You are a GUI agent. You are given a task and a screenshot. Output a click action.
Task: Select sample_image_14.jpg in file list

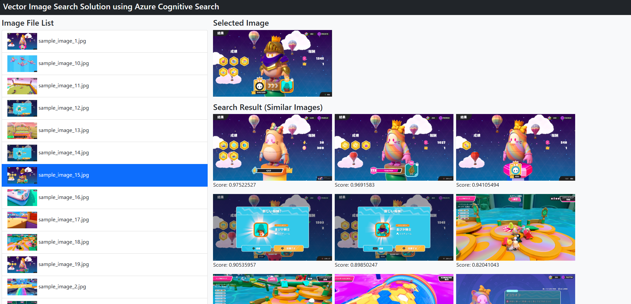coord(105,153)
